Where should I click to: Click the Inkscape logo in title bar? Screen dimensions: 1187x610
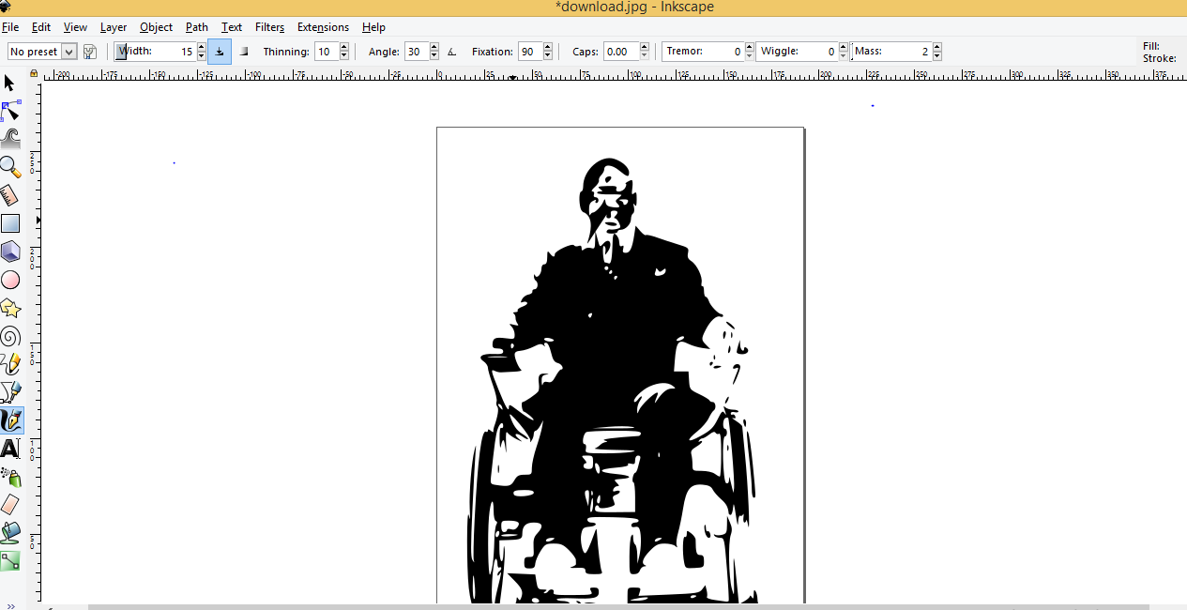7,8
